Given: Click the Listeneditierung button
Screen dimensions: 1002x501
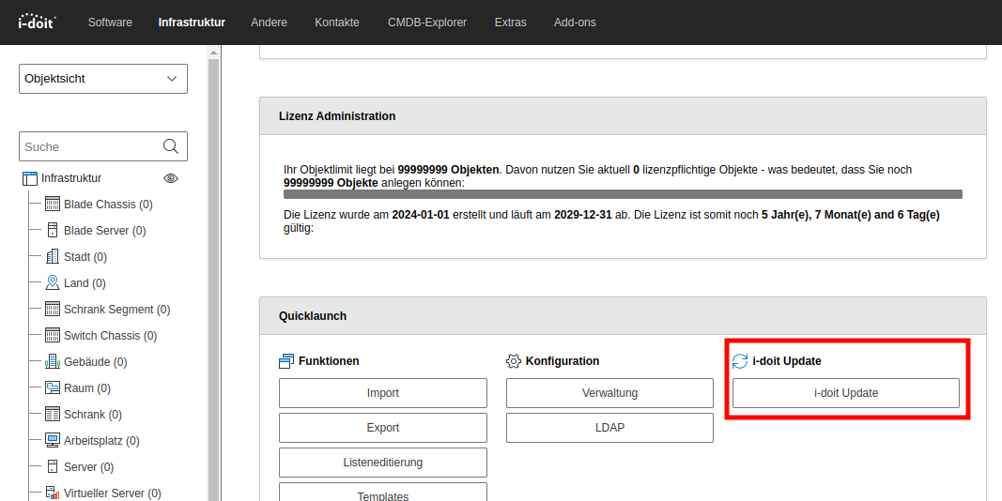Looking at the screenshot, I should pyautogui.click(x=383, y=463).
